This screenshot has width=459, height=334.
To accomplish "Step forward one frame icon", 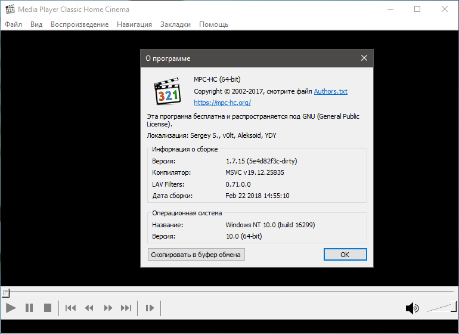I will tap(150, 308).
